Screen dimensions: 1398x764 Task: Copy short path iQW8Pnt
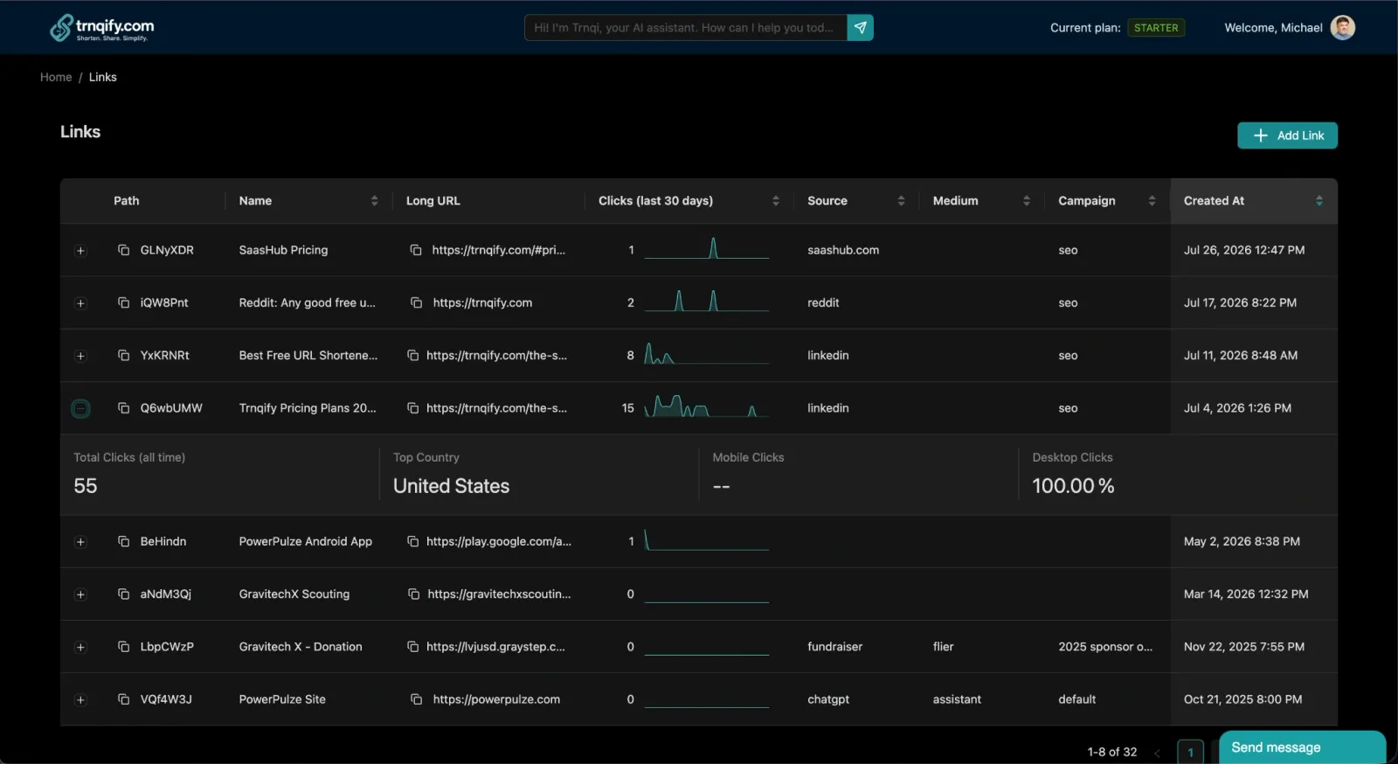coord(124,302)
